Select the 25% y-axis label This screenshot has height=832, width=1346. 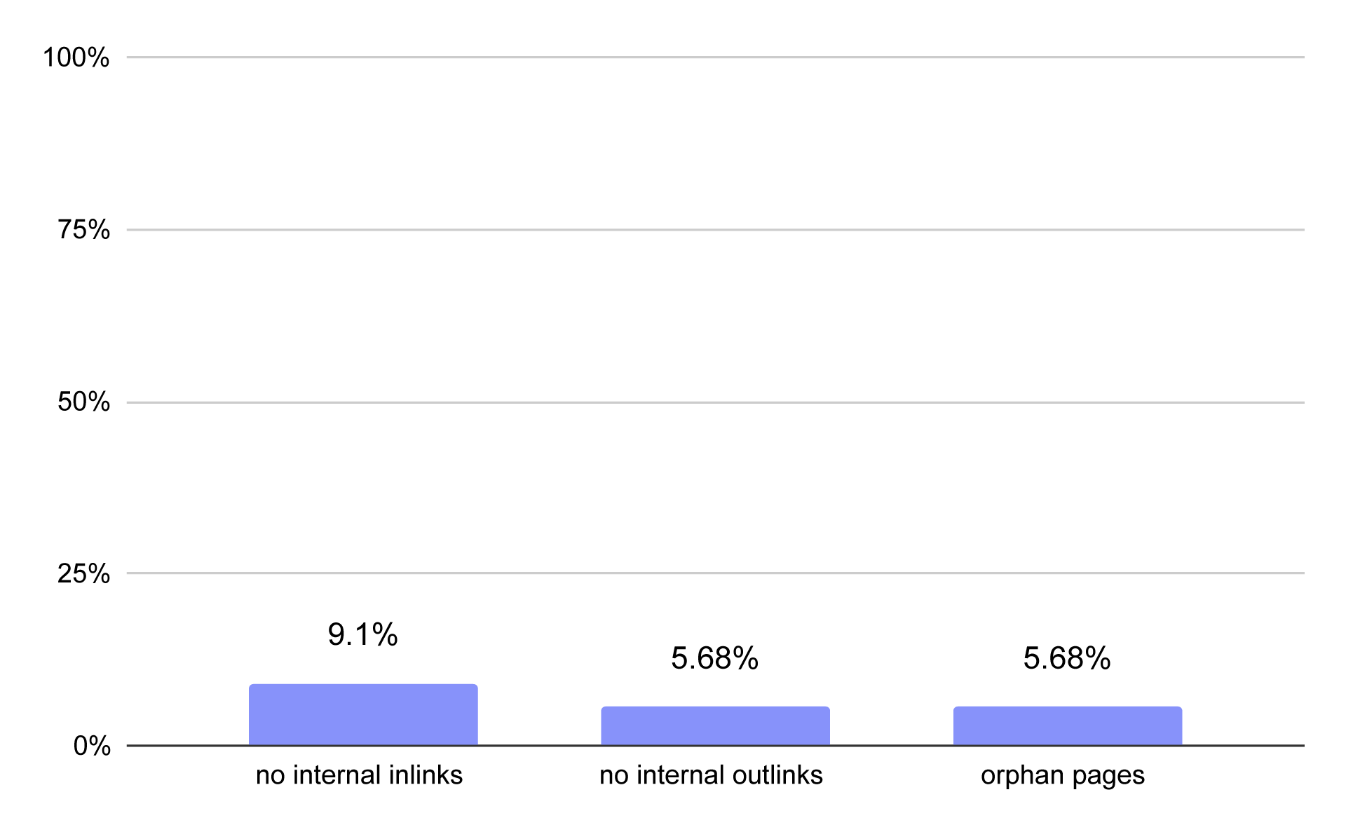point(84,574)
